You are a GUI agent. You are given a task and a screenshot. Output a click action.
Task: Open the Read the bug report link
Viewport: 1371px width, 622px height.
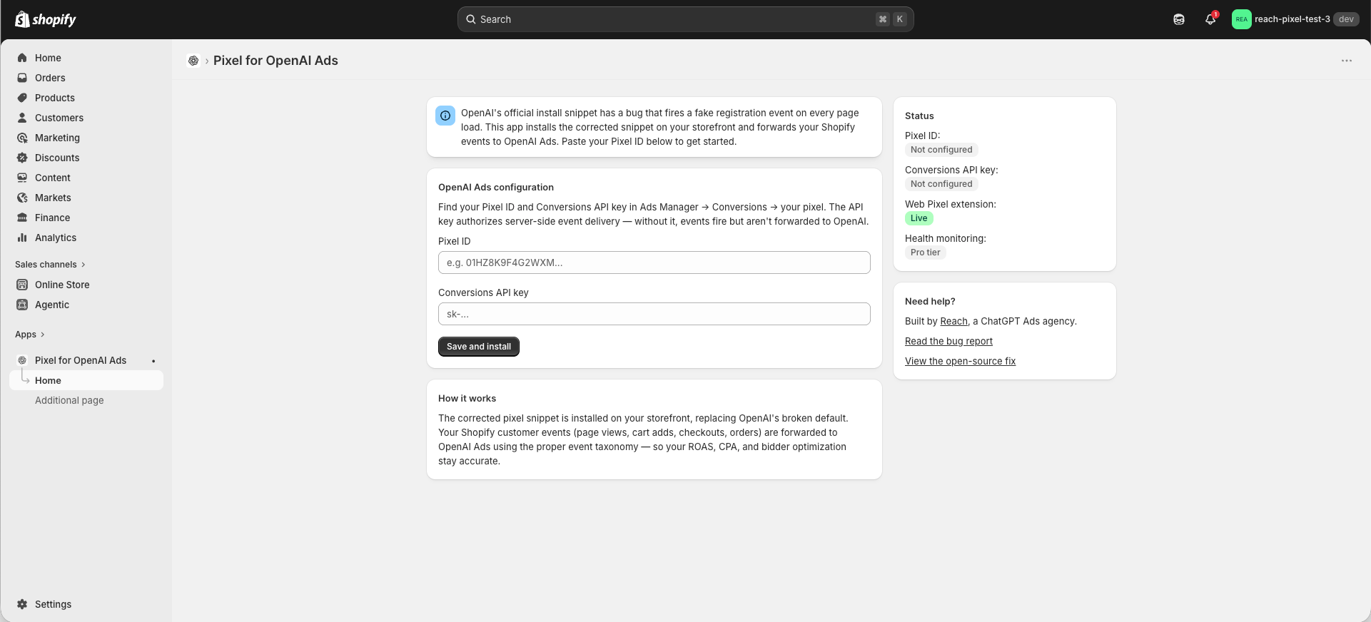(948, 341)
